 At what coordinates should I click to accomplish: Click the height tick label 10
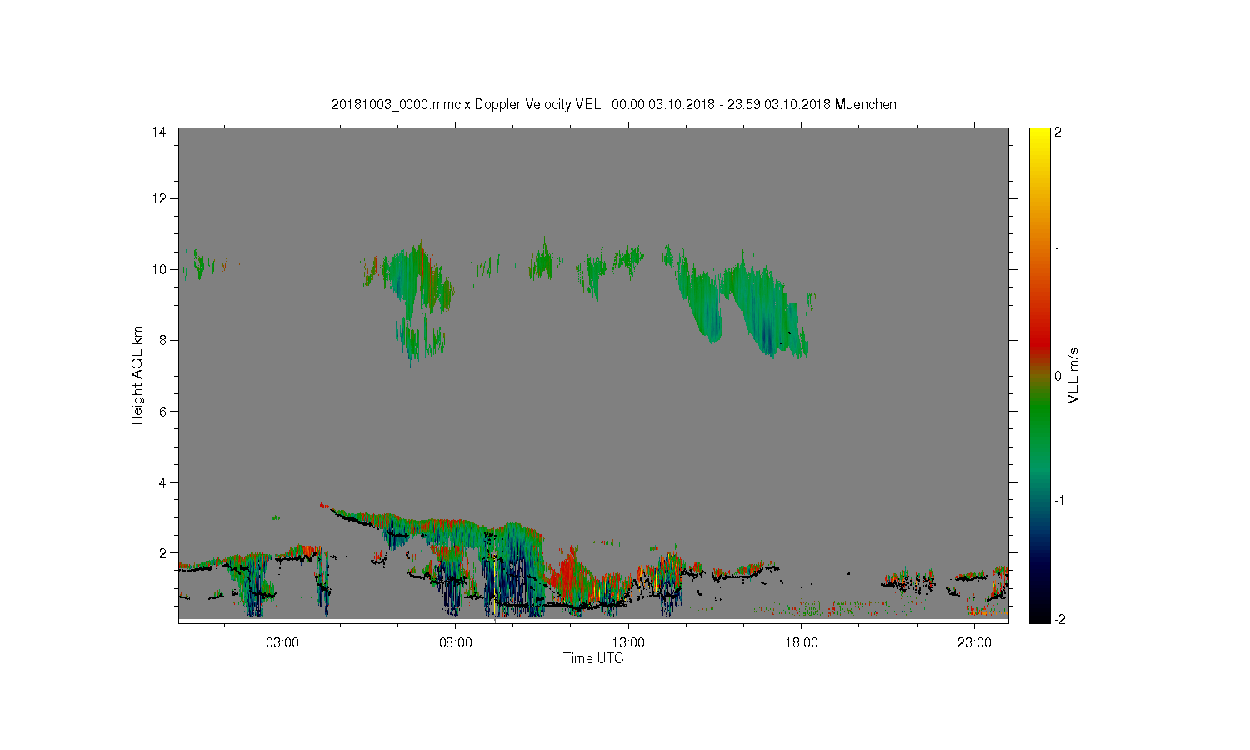(158, 269)
